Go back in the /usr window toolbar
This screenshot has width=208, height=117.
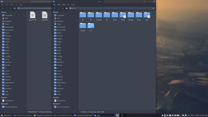coord(55,8)
